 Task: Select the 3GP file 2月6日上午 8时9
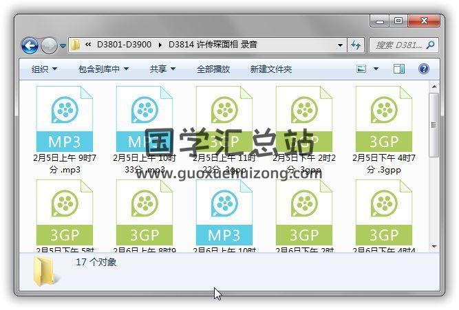[x=145, y=216]
